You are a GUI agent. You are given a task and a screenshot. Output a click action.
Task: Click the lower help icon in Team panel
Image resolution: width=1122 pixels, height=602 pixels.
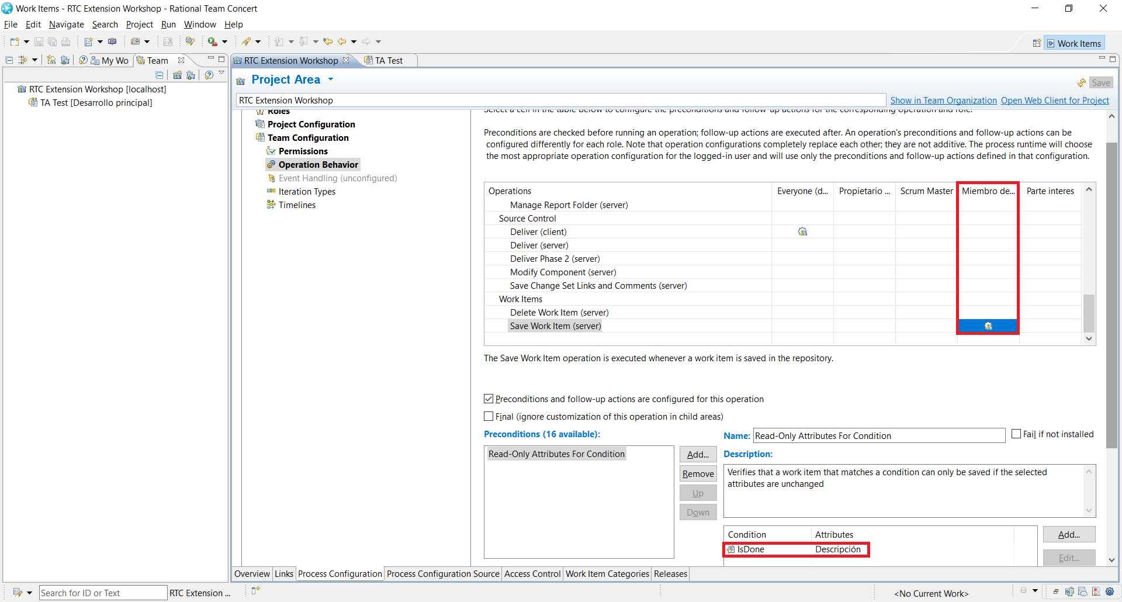[209, 75]
